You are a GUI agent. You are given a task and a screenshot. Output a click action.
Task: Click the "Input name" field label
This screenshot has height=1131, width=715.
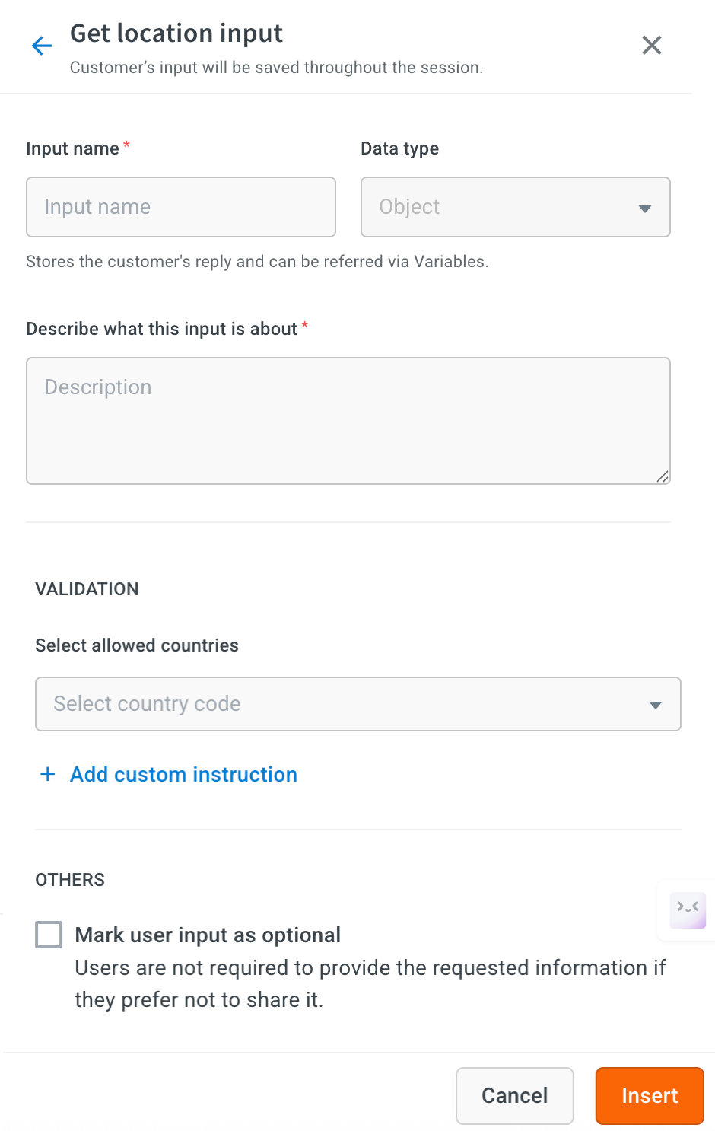pyautogui.click(x=72, y=148)
